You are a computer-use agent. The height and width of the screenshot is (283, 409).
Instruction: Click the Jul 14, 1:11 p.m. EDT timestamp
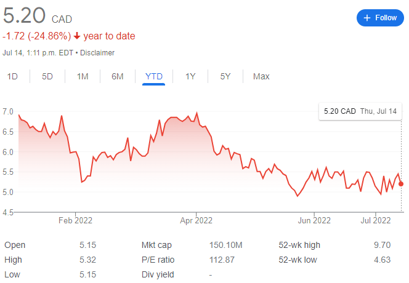[38, 53]
